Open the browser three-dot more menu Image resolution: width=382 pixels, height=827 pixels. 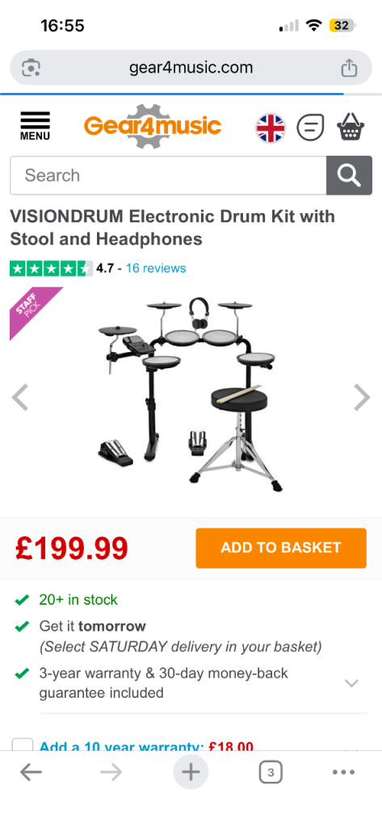343,773
